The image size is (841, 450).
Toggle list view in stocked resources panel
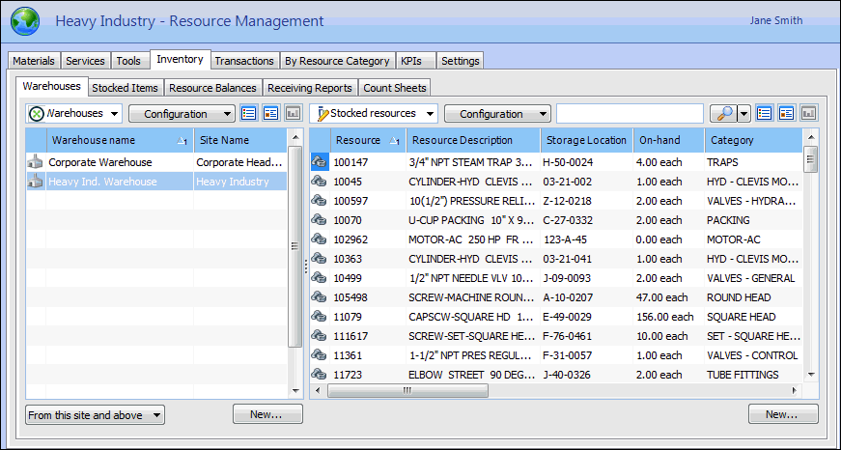point(764,114)
